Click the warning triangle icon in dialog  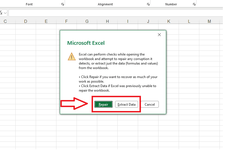tap(72, 57)
